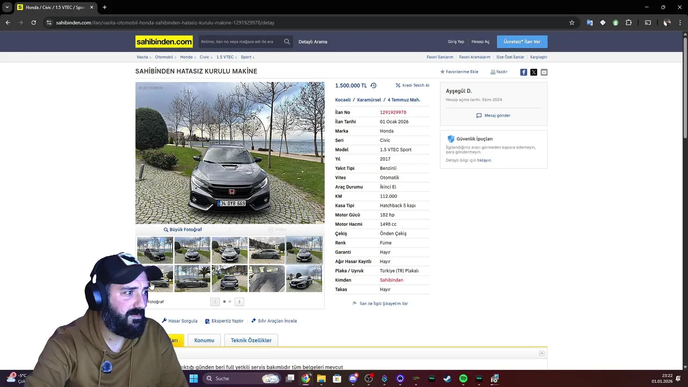The width and height of the screenshot is (688, 387).
Task: Click the main Honda Civic photo
Action: [x=230, y=153]
